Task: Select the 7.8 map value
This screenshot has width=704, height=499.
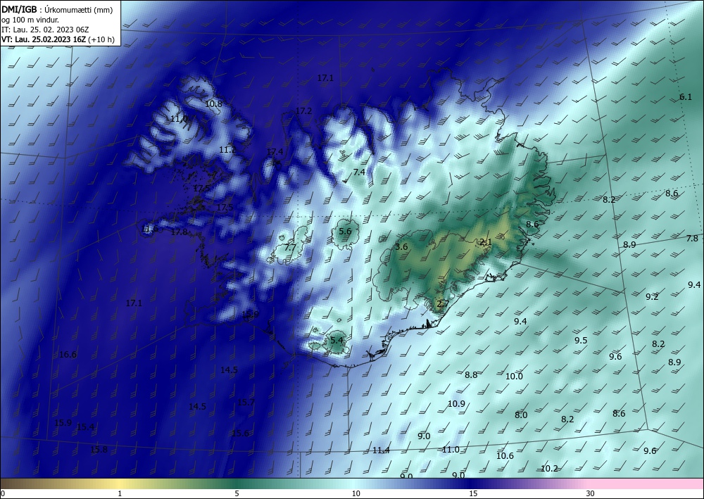Action: pos(692,239)
